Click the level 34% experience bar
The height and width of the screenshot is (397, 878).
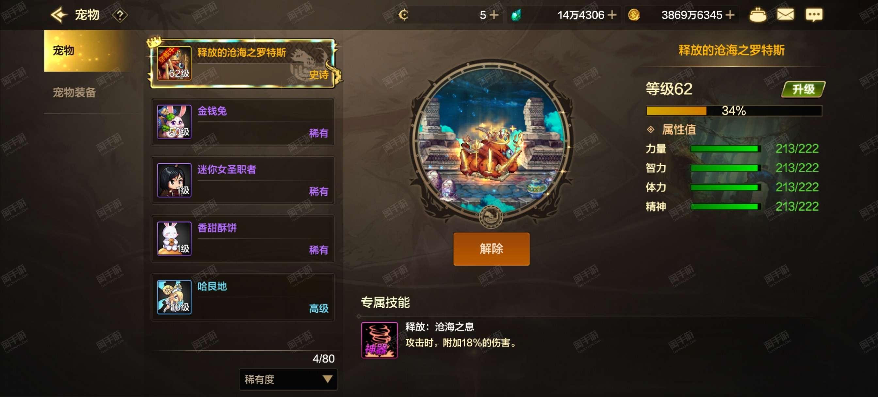click(x=734, y=111)
